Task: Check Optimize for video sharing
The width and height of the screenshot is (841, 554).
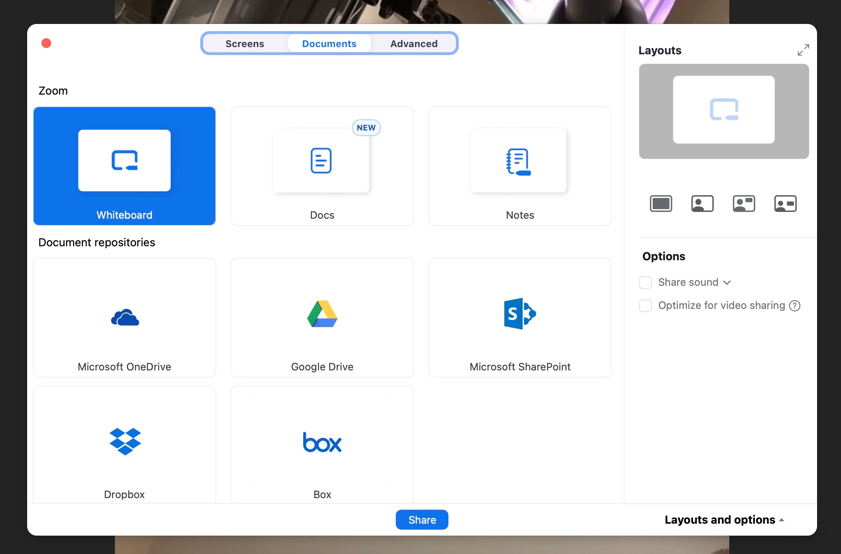Action: point(646,306)
